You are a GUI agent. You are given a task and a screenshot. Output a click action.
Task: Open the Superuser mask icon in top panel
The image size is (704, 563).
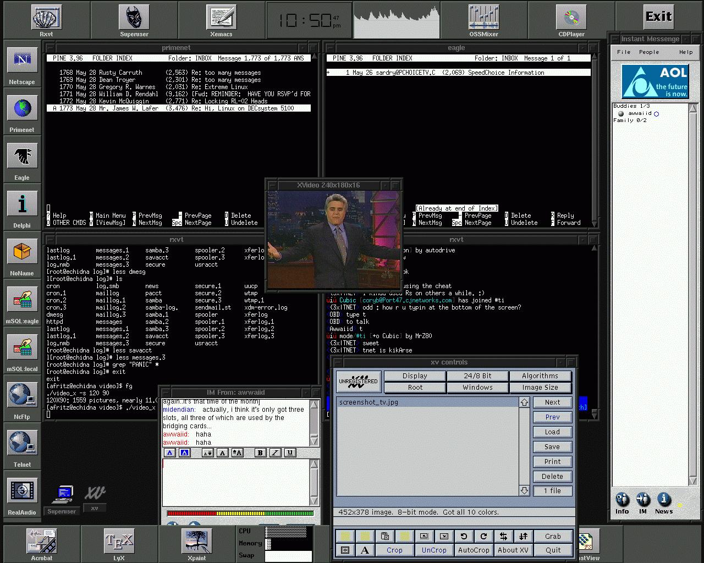[x=134, y=18]
